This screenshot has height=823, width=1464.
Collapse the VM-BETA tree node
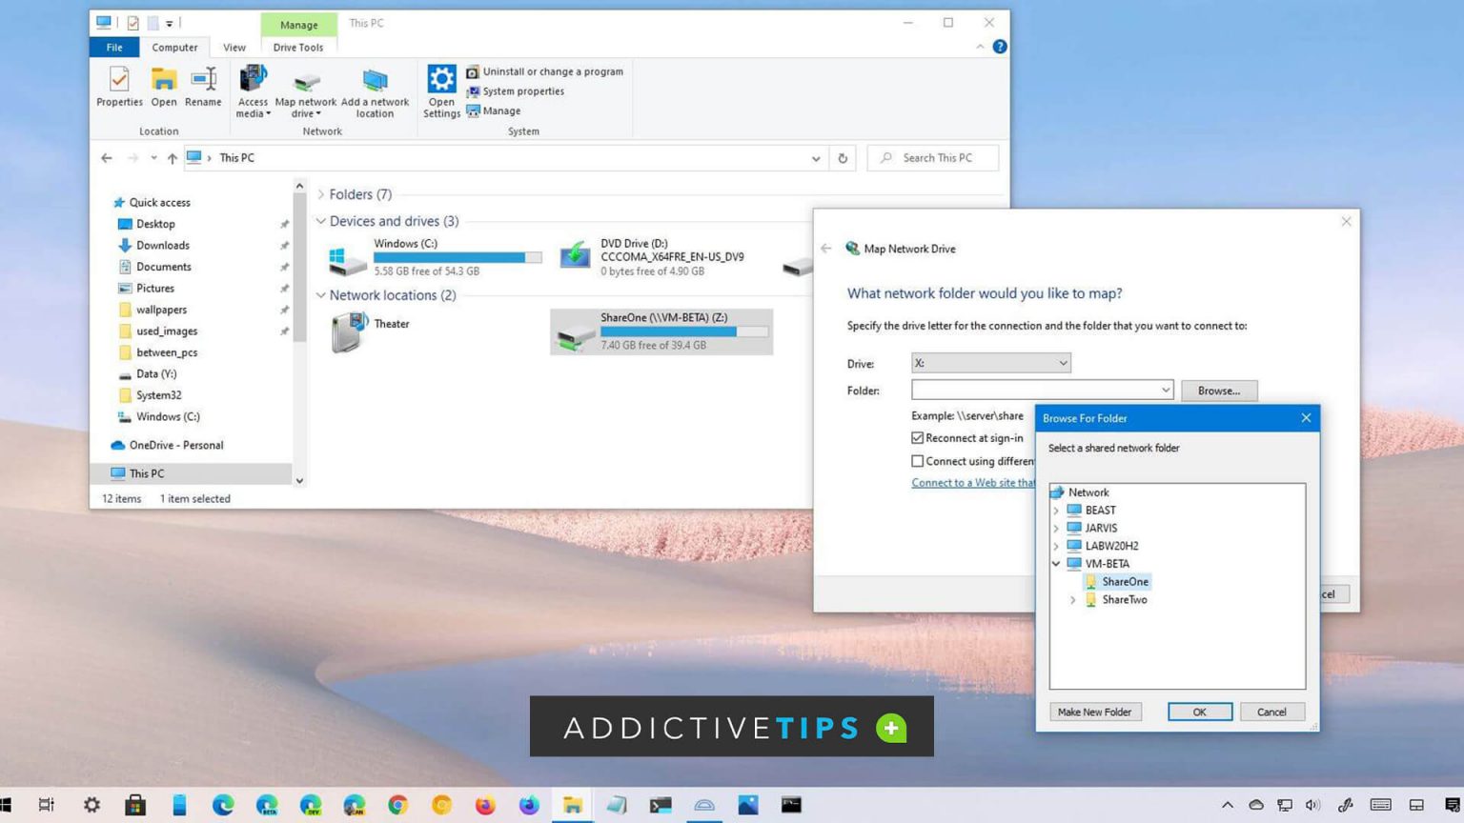(x=1056, y=563)
